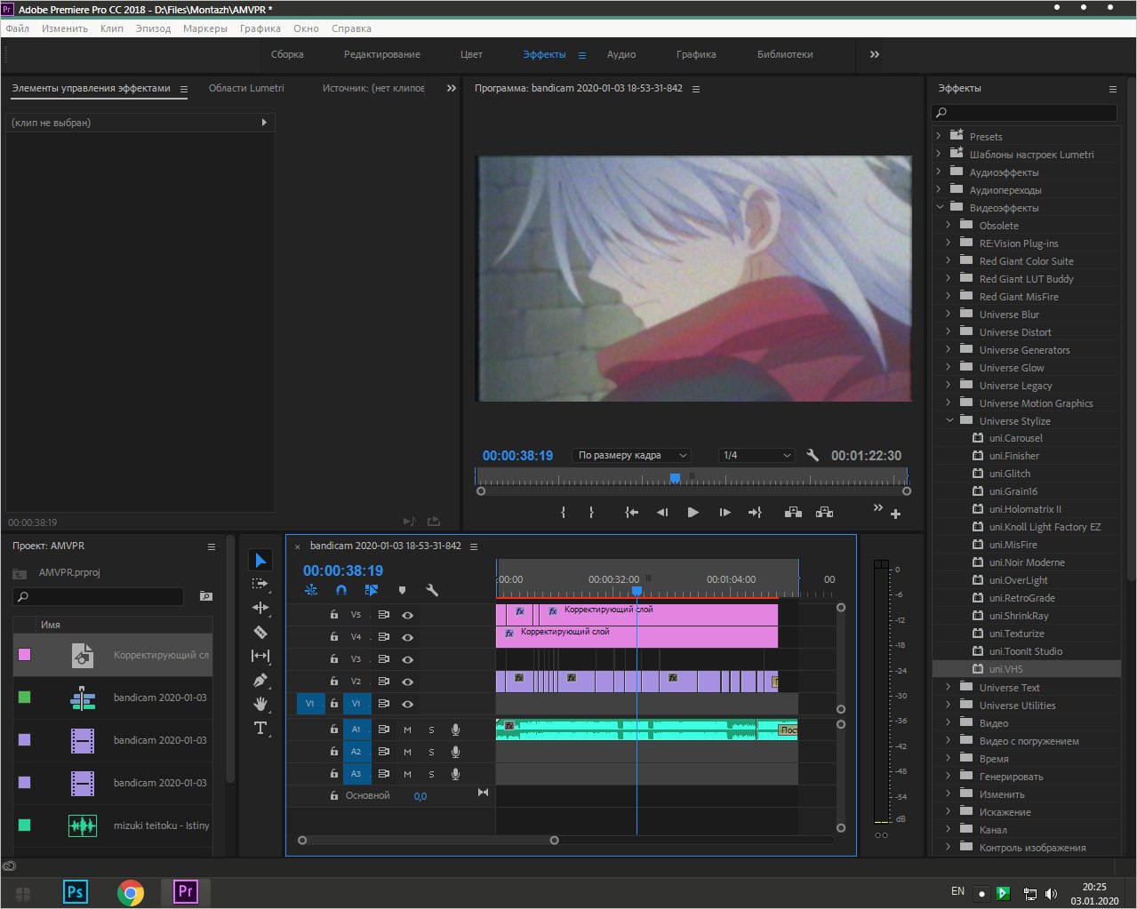Click the pink color label of Корректирующий слой
The image size is (1137, 909).
click(24, 654)
